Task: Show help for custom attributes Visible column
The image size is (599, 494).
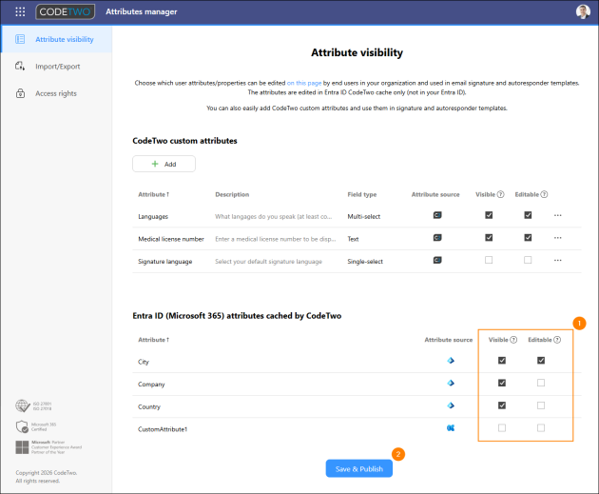Action: tap(500, 194)
